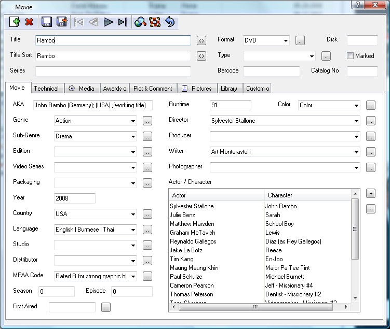Go to first record

[x=78, y=22]
